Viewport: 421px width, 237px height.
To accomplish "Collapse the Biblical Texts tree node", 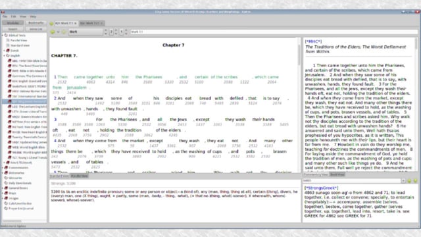I will click(x=3, y=35).
